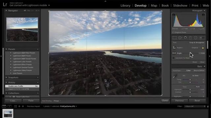Screen dimensions: 211x118
Task: Toggle the filter switch at filmstrip right
Action: [208, 107]
